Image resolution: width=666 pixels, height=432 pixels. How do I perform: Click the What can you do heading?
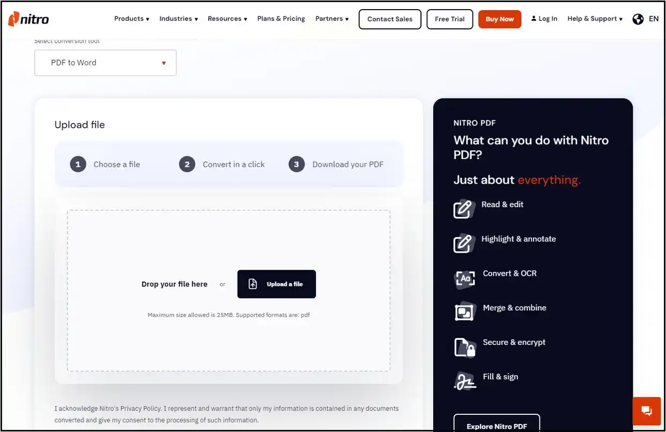pos(531,147)
